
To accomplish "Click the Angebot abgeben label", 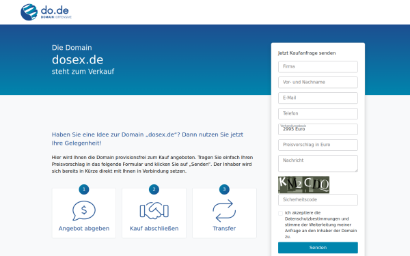I will click(x=84, y=229).
